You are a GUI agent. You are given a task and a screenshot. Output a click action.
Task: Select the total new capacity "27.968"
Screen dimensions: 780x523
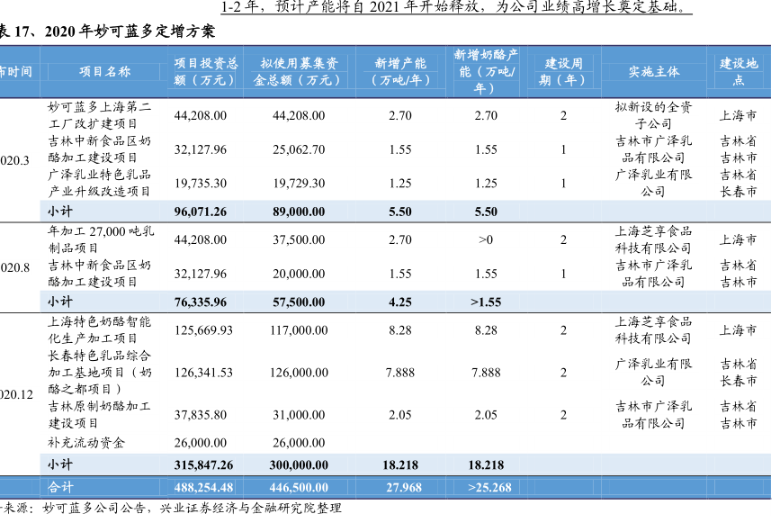point(403,487)
